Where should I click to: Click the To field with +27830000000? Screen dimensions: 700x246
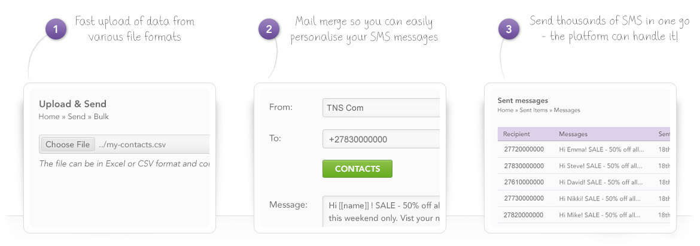(381, 139)
